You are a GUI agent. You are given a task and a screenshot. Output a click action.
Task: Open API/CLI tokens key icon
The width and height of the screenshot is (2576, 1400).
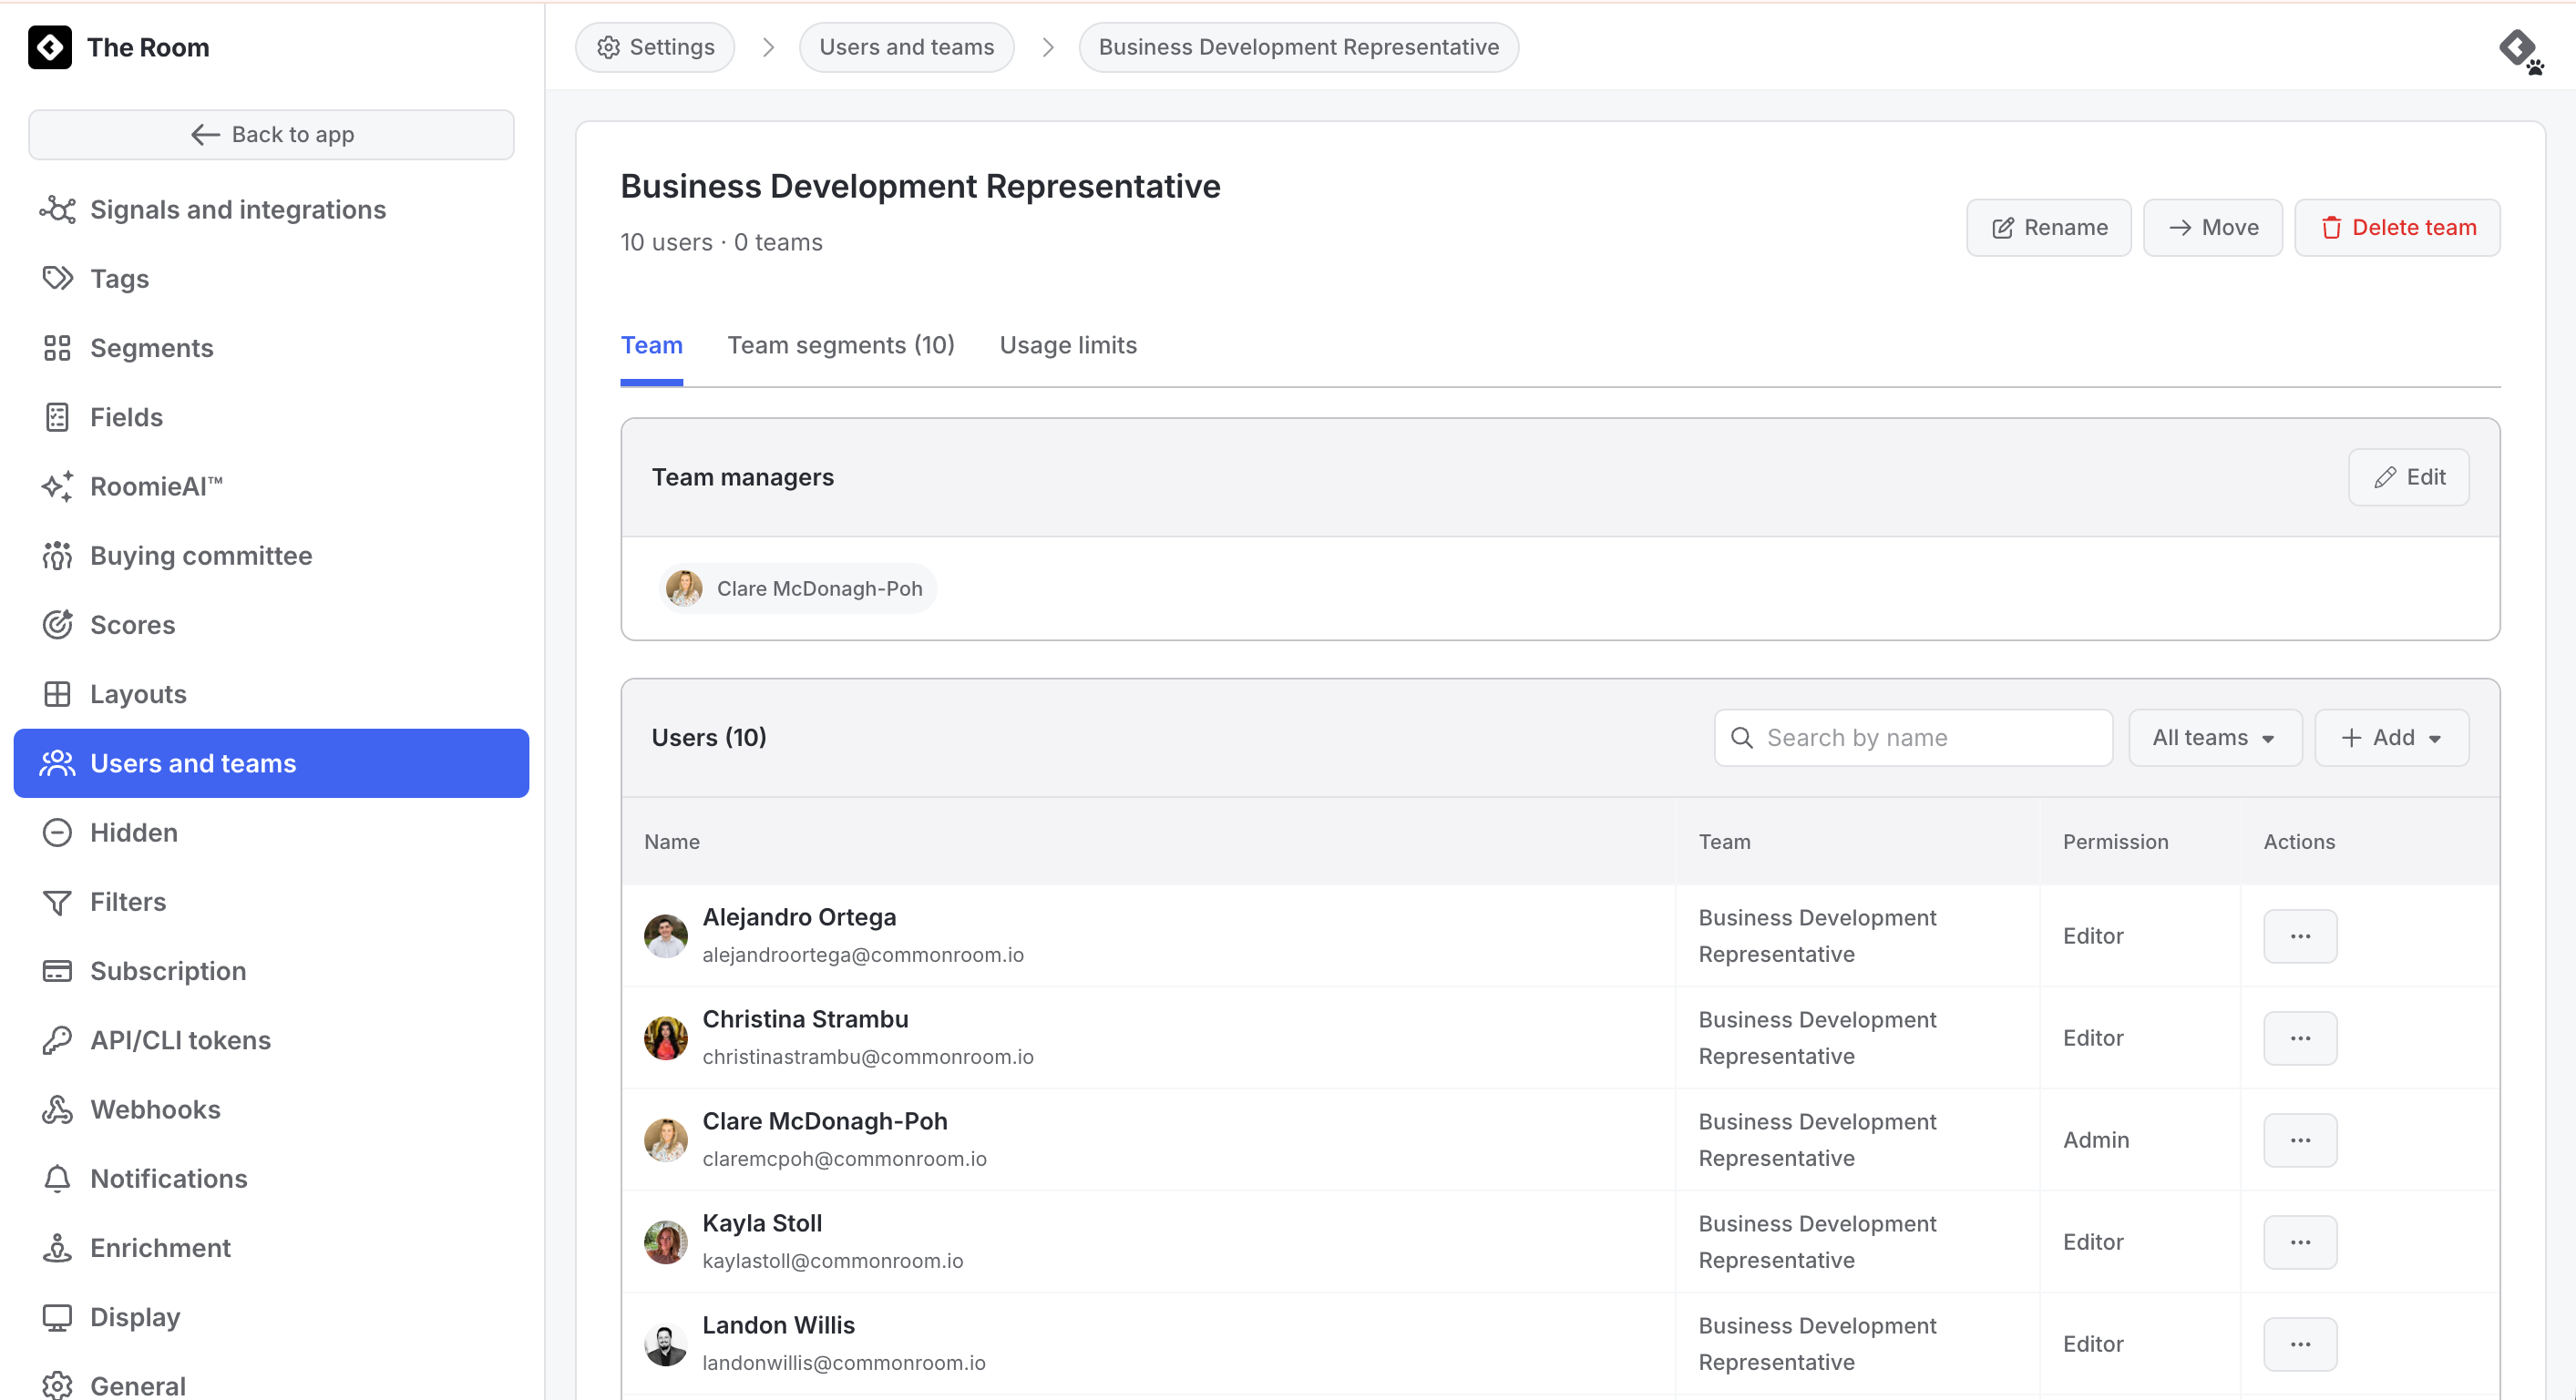pyautogui.click(x=57, y=1040)
